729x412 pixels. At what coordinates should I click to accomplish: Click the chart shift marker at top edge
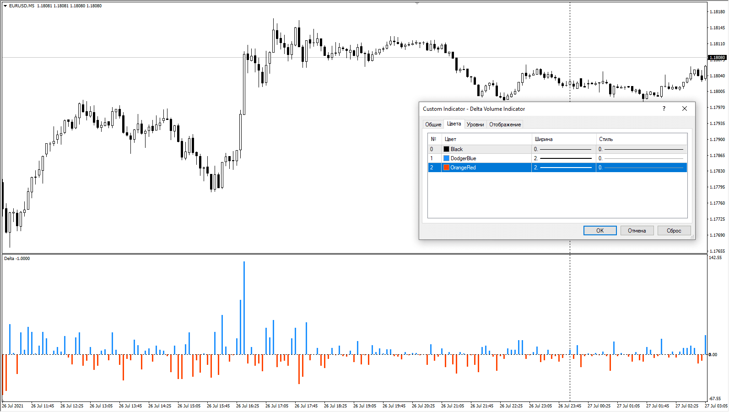coord(417,3)
